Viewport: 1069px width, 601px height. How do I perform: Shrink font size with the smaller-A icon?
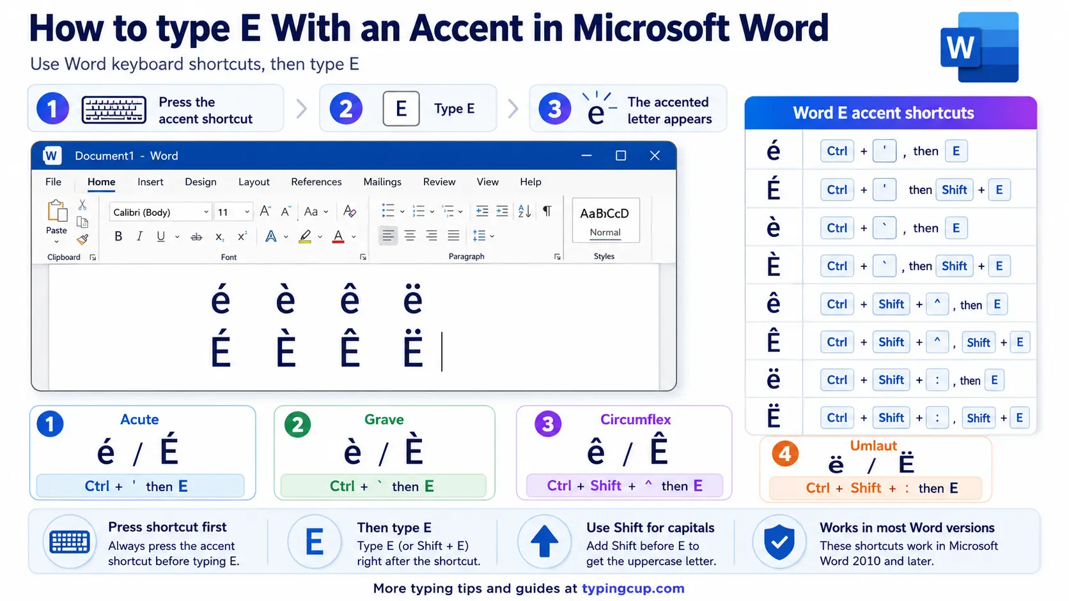point(286,211)
